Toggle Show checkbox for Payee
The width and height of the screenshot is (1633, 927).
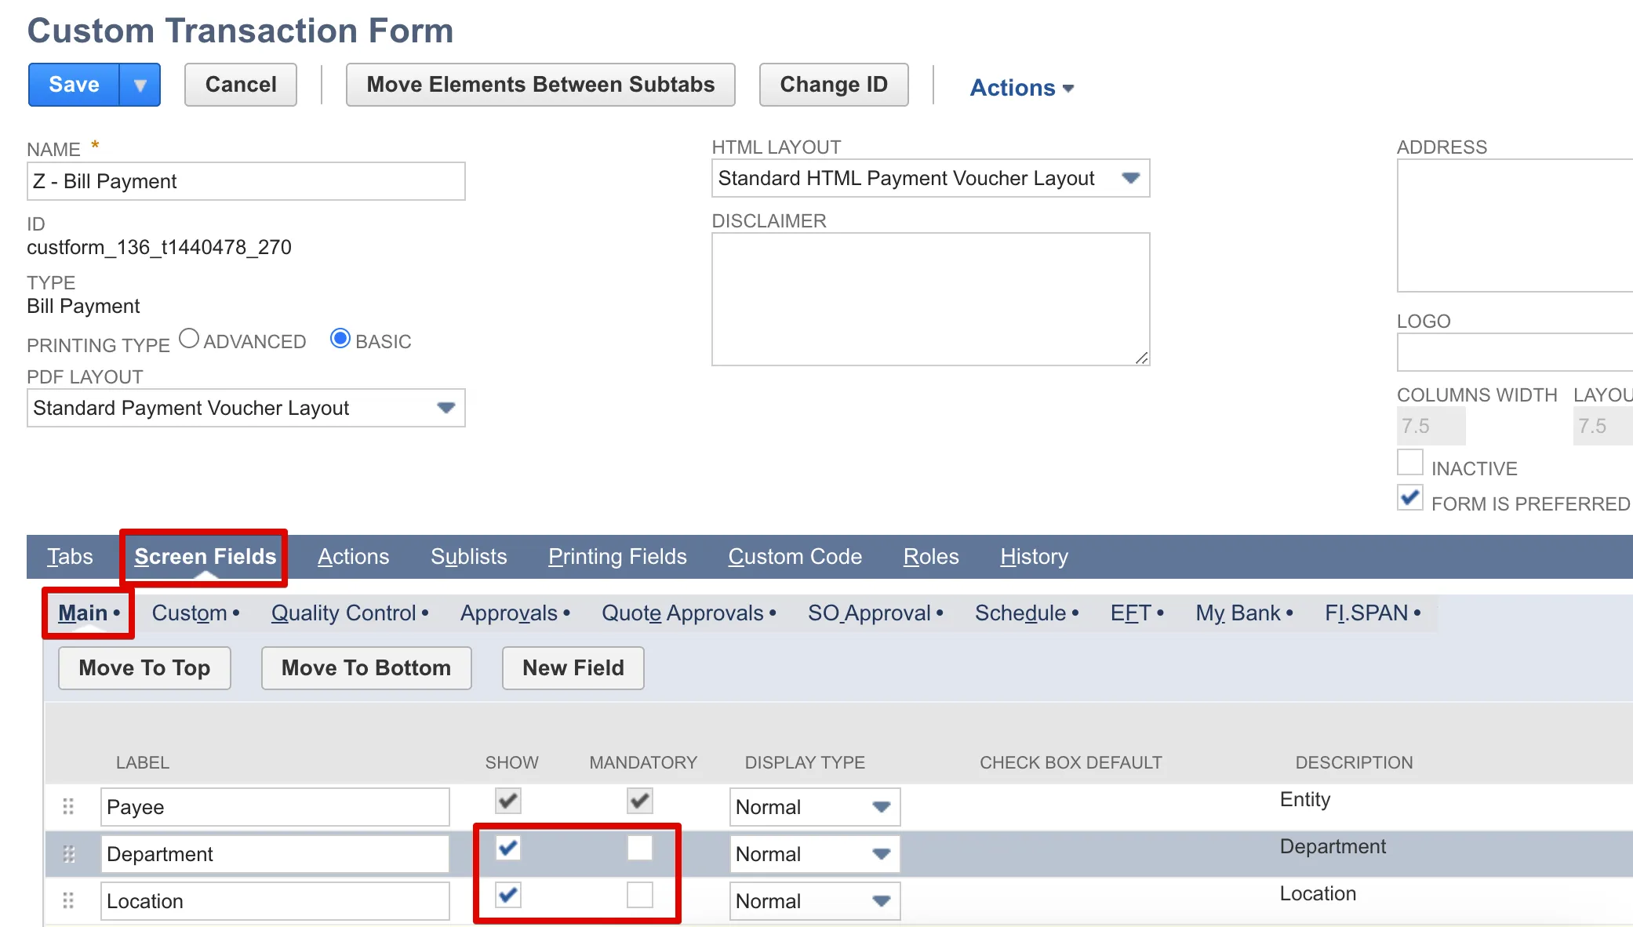(508, 801)
